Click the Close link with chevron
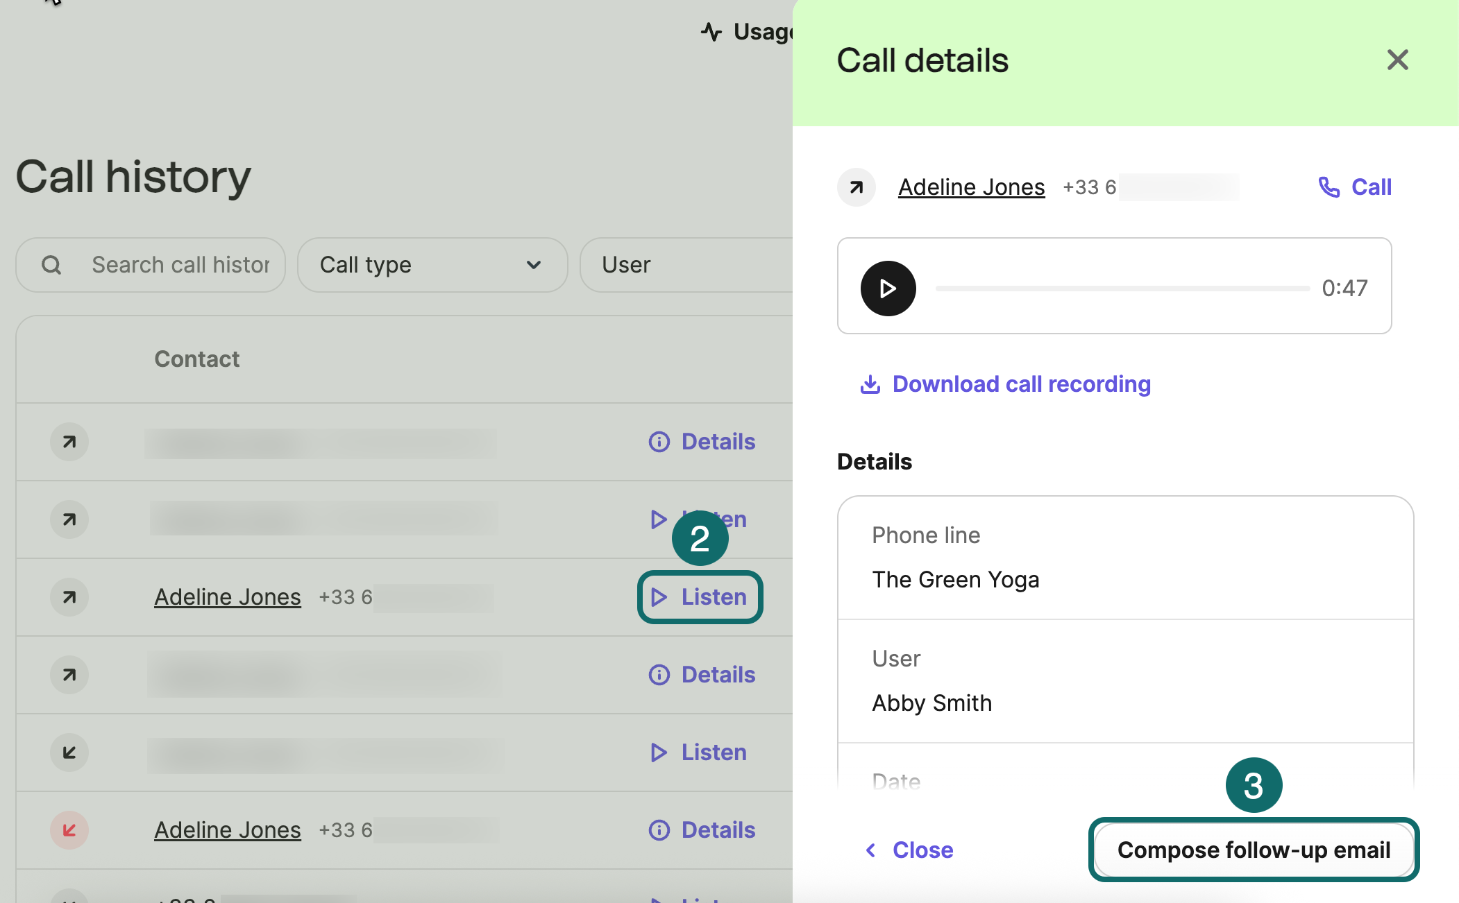This screenshot has width=1459, height=903. 909,850
